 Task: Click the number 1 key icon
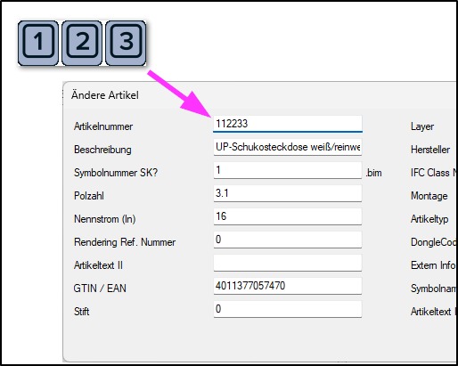click(x=38, y=43)
